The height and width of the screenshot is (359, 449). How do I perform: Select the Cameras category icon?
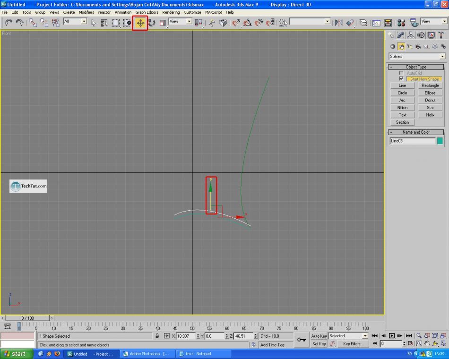coord(418,47)
